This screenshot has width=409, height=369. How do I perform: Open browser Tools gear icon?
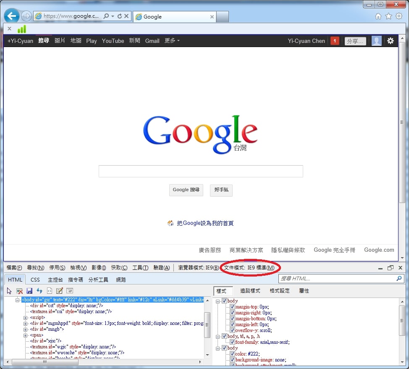click(x=399, y=16)
